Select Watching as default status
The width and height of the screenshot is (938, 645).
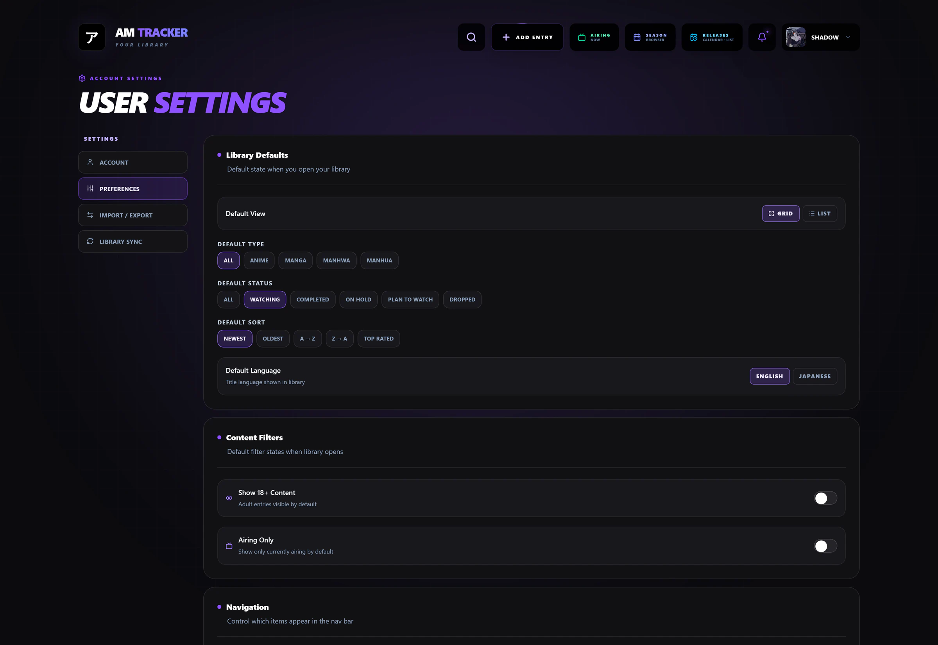tap(265, 299)
